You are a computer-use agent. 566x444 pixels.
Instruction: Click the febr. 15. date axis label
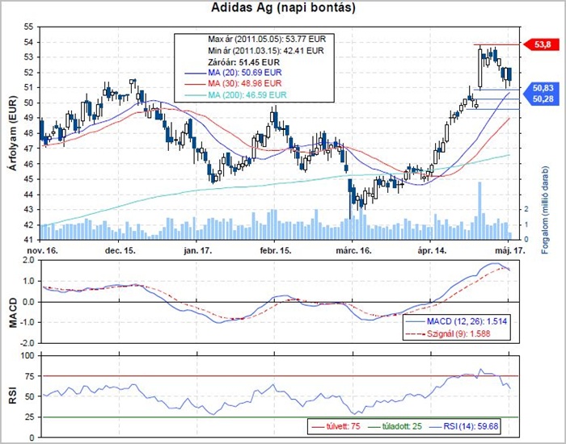point(276,250)
